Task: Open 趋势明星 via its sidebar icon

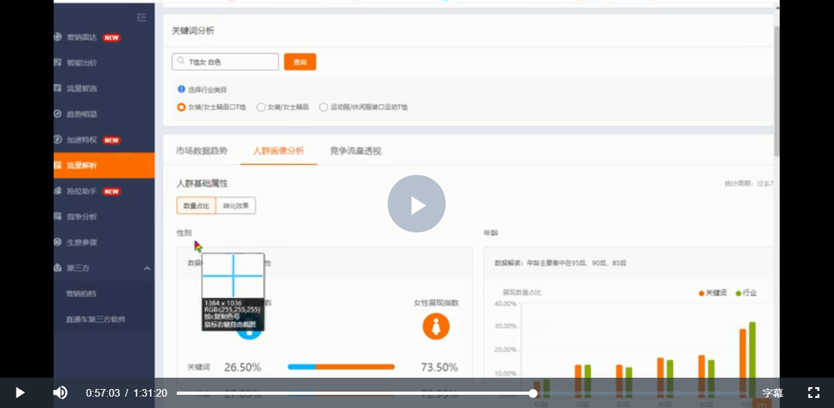Action: click(57, 114)
